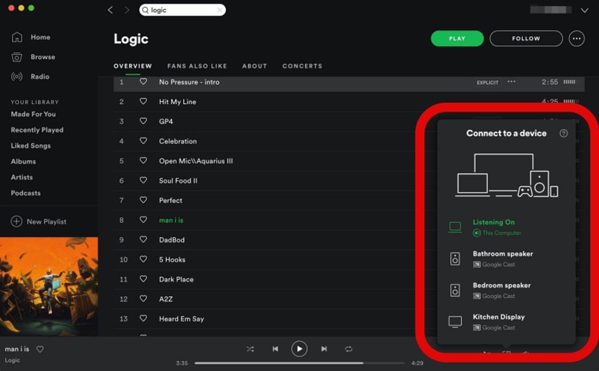The width and height of the screenshot is (599, 371).
Task: Open Browse from the sidebar
Action: [x=17, y=57]
